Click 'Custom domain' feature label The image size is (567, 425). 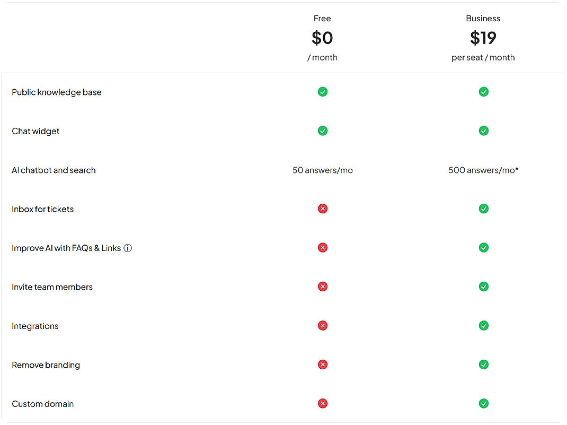coord(43,404)
